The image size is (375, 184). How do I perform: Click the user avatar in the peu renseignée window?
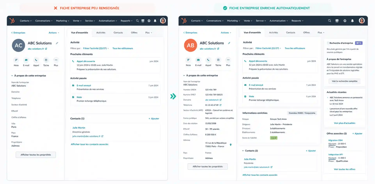pos(163,21)
